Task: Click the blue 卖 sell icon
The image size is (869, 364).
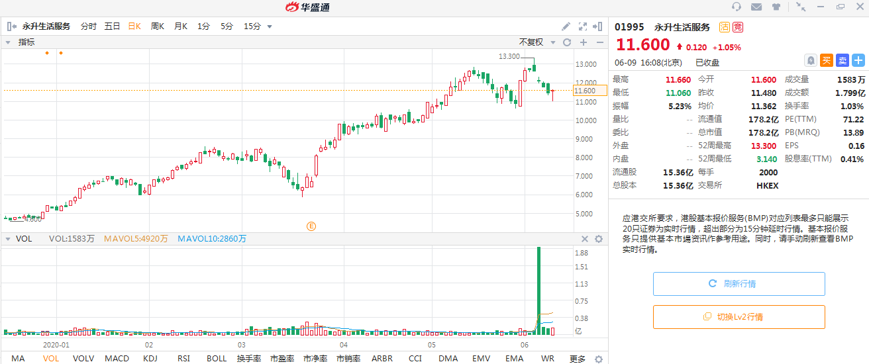Action: pos(843,60)
